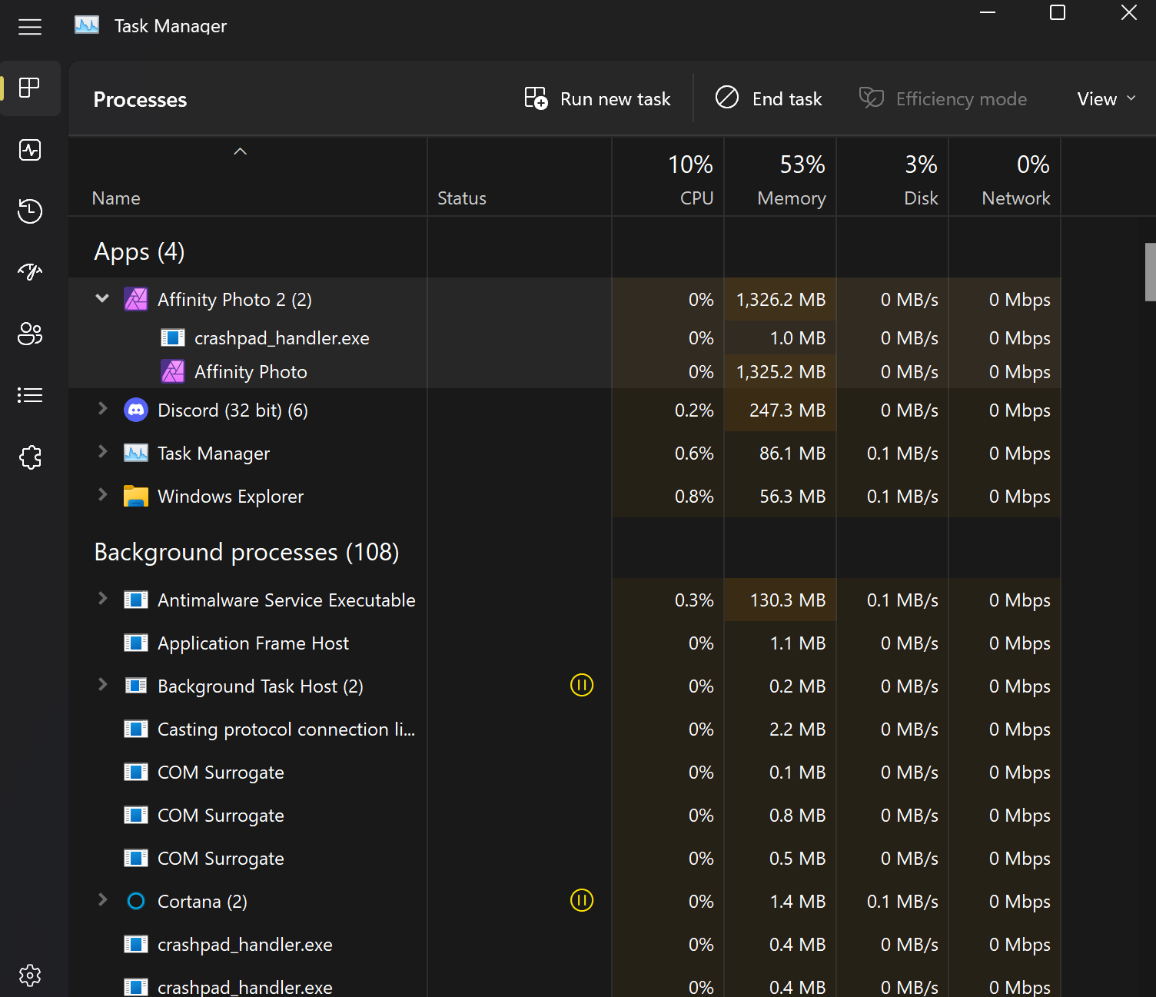Open the Processes page in sidebar
Image resolution: width=1156 pixels, height=997 pixels.
pyautogui.click(x=30, y=88)
